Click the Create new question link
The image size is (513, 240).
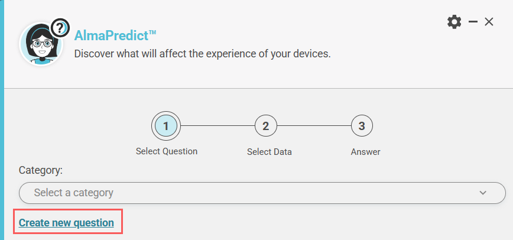[x=66, y=223]
